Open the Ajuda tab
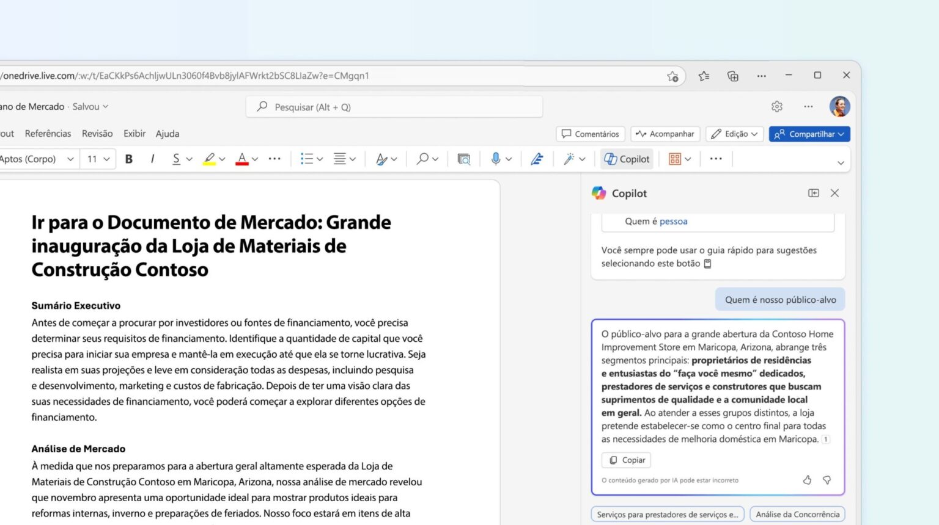This screenshot has width=939, height=525. (x=168, y=134)
